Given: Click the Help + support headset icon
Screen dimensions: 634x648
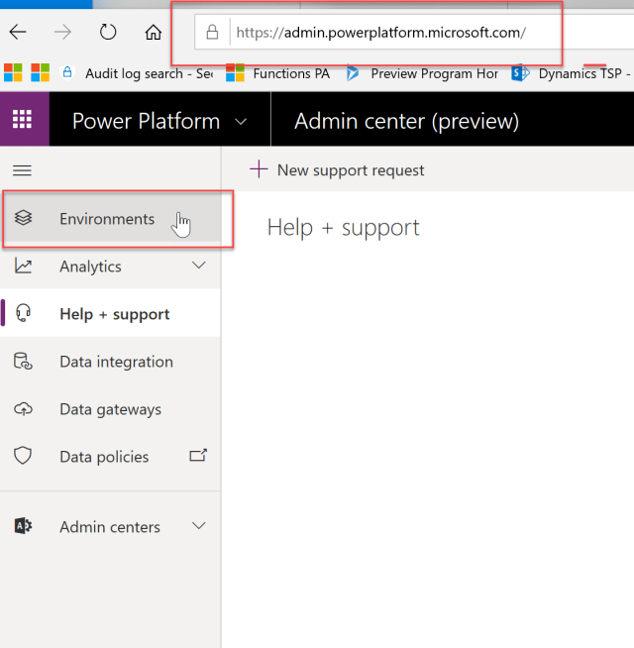Looking at the screenshot, I should (23, 314).
